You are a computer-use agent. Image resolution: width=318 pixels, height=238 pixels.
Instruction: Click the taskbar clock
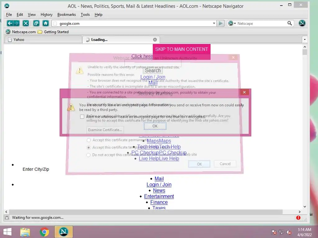tap(304, 232)
